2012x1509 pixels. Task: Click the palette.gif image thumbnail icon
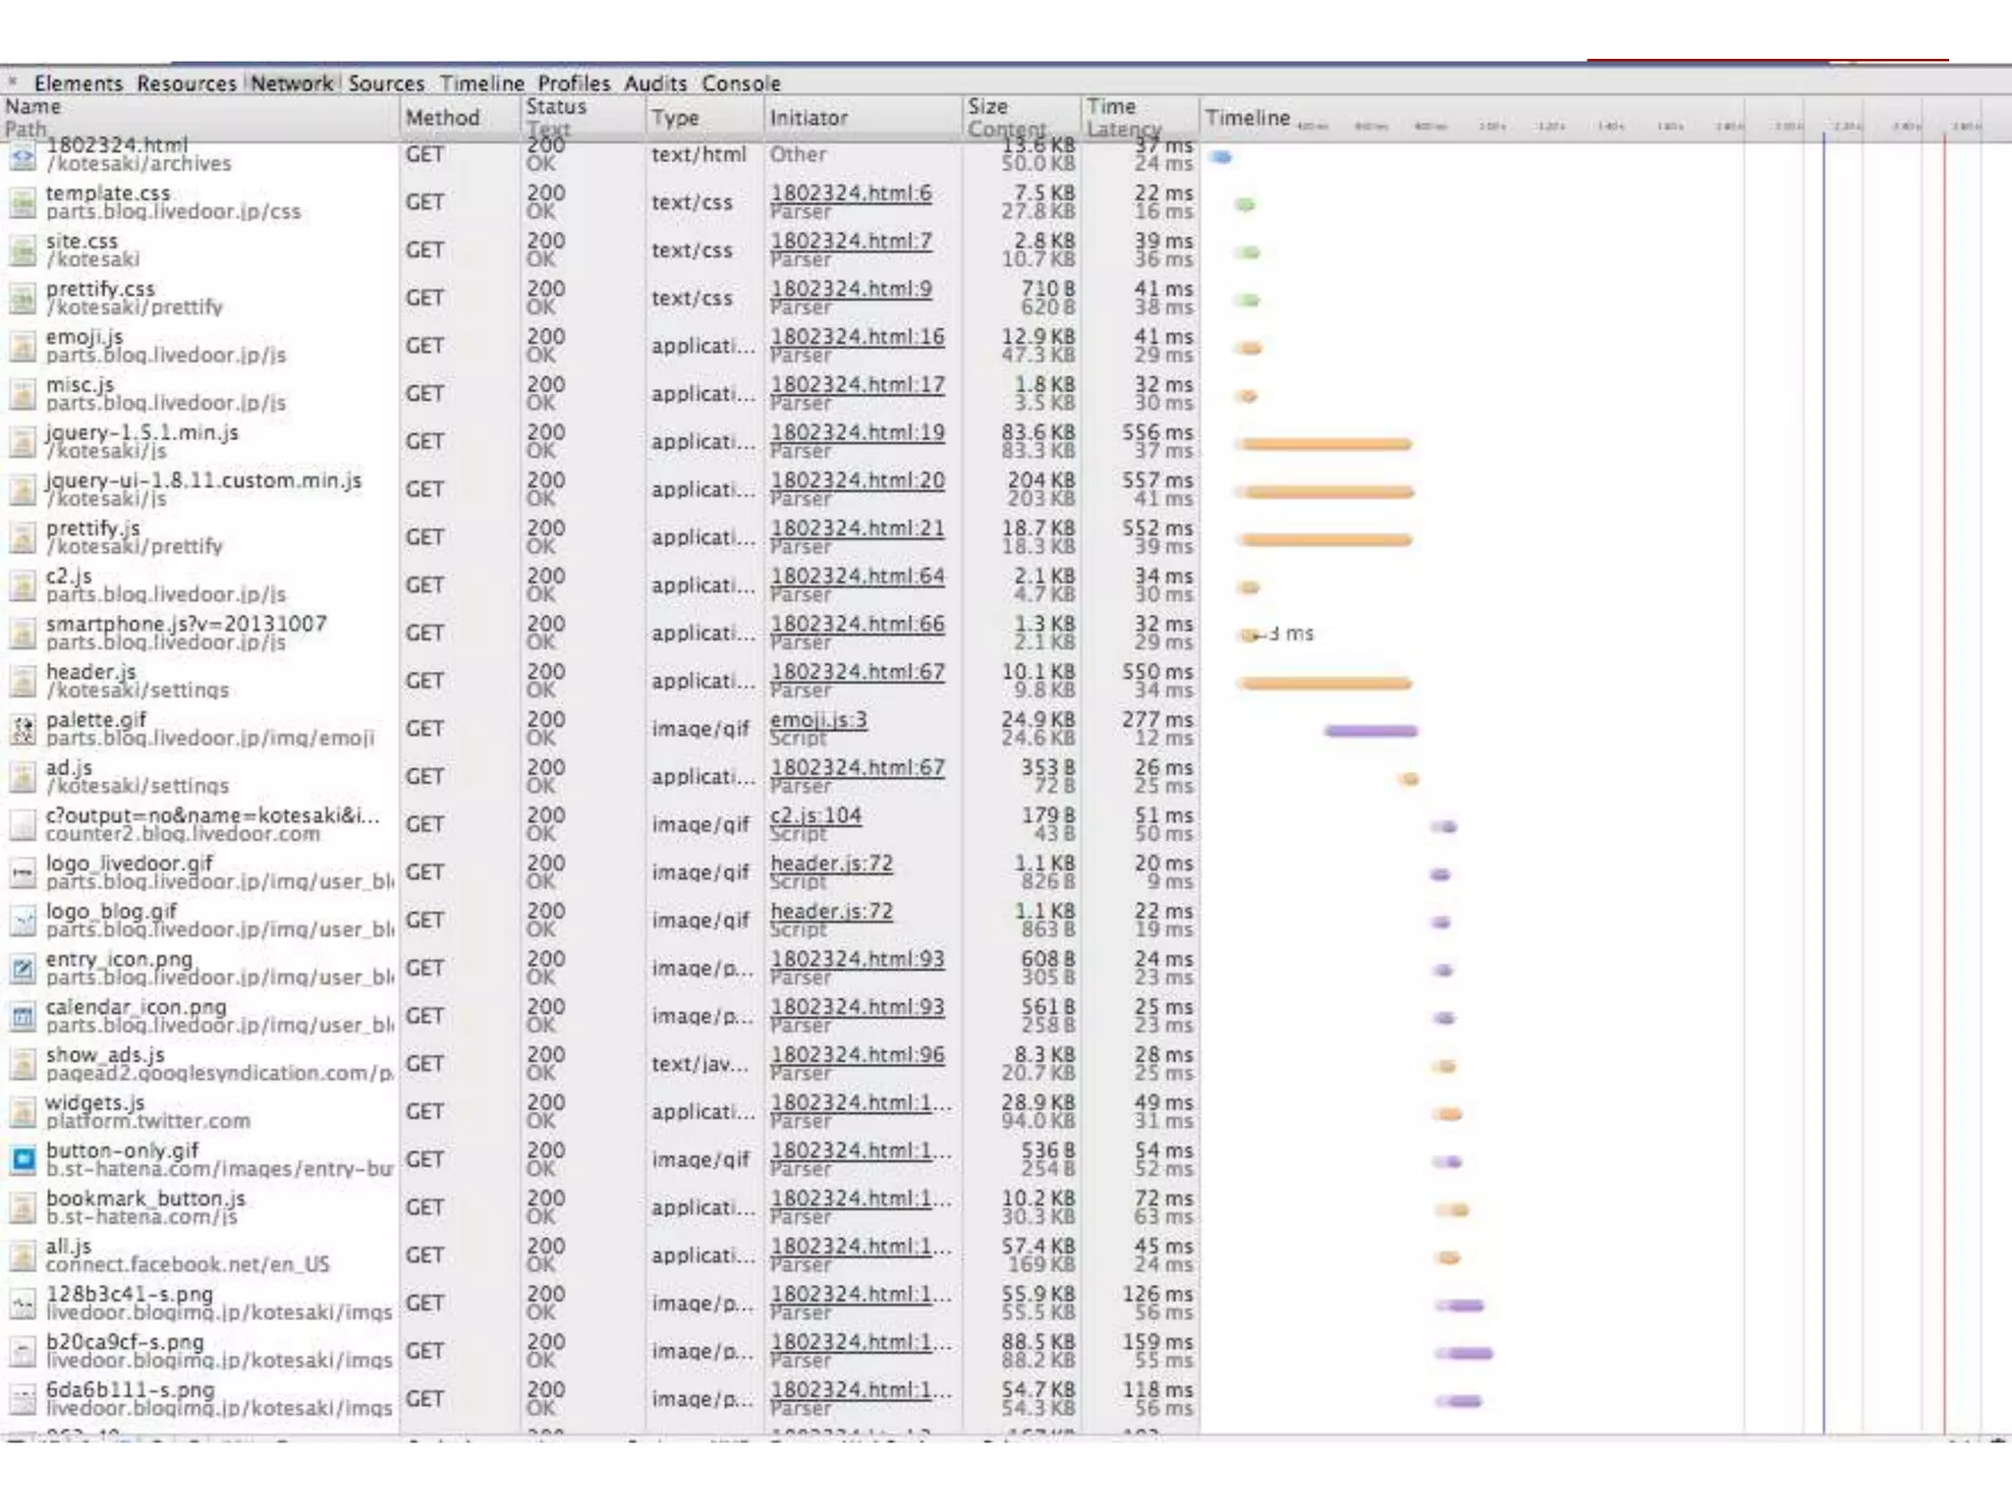(x=22, y=730)
